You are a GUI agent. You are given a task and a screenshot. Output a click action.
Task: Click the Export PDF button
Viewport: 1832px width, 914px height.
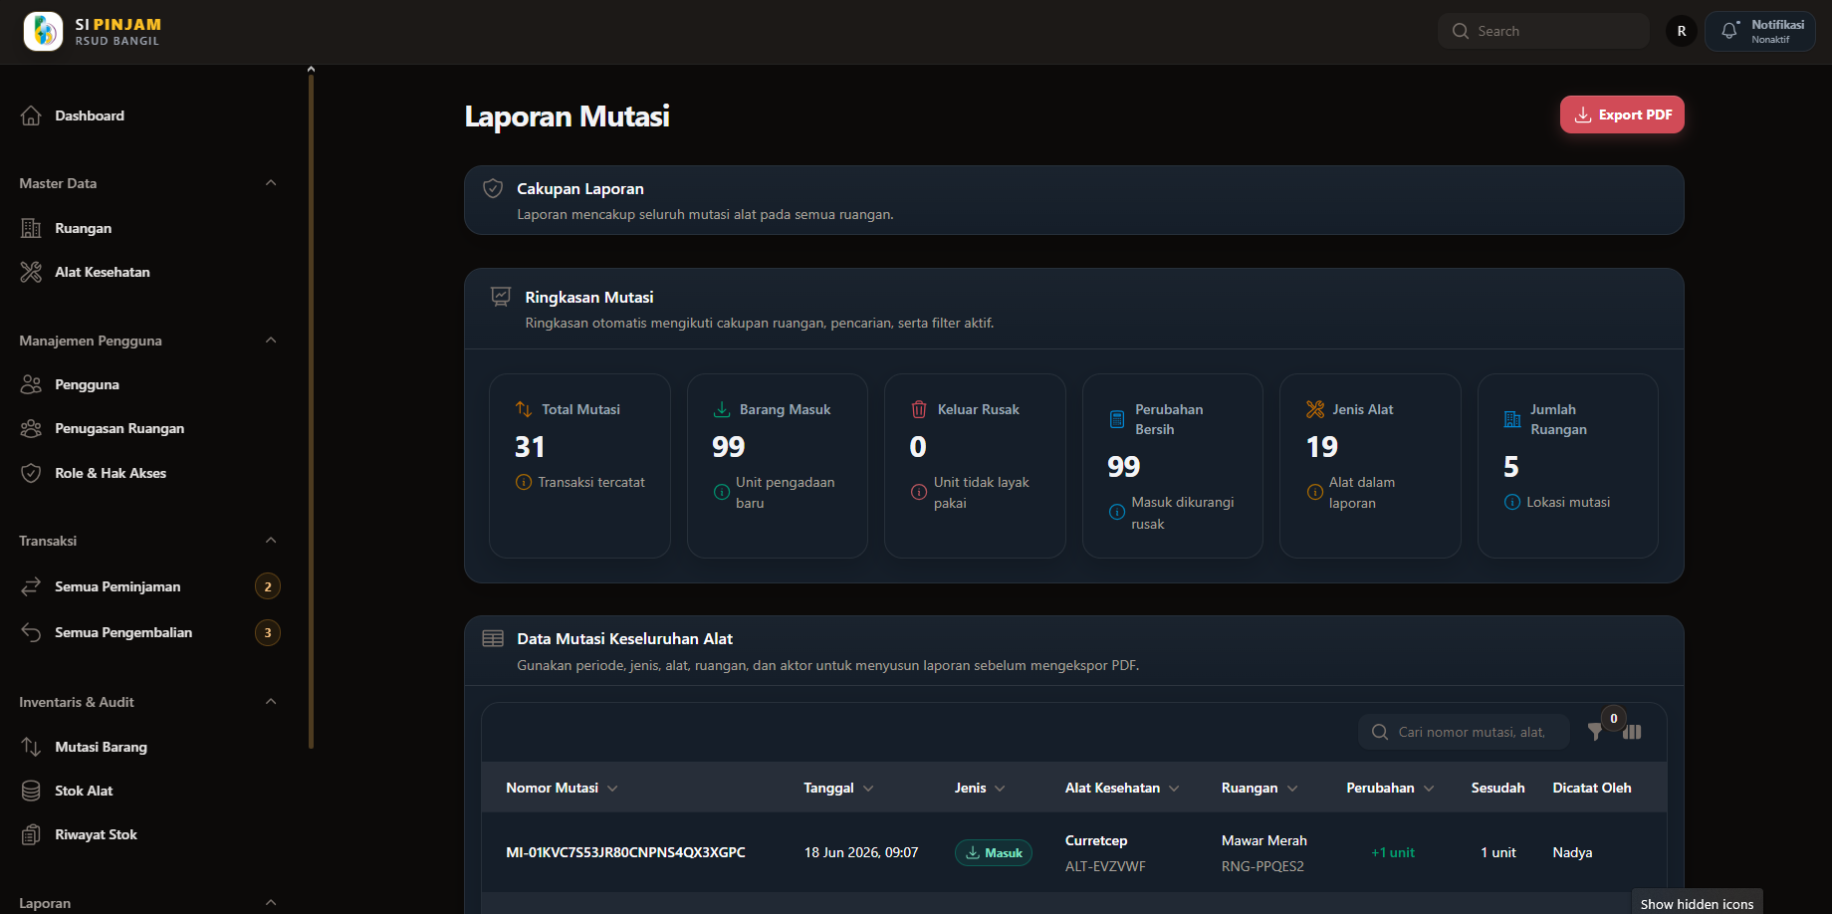(1622, 114)
